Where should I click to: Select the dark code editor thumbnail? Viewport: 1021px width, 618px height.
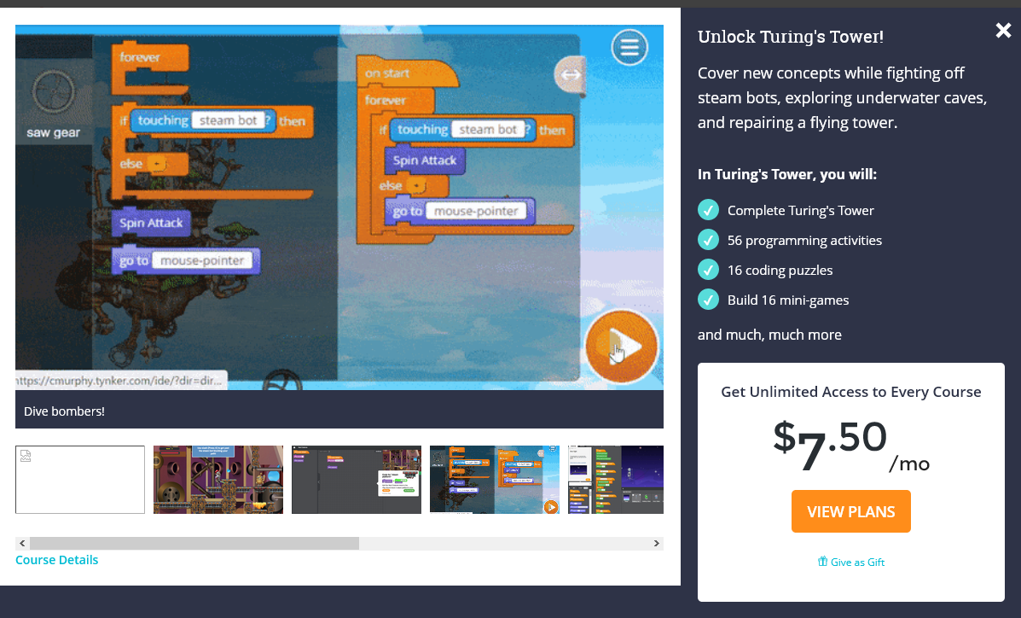(357, 480)
